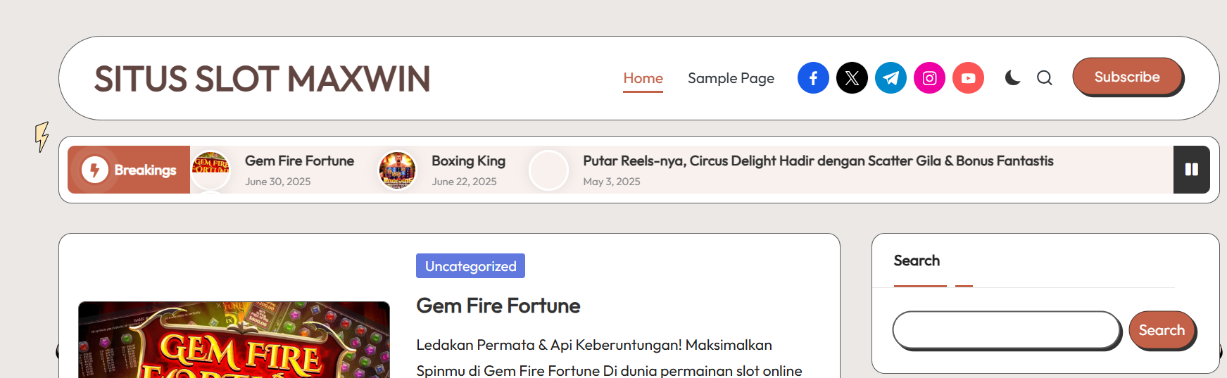Select the Uncategorized category tag
1227x378 pixels.
pos(470,266)
